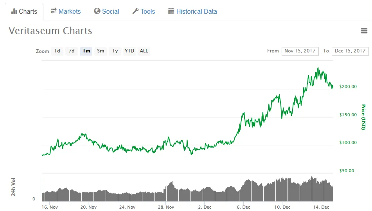
Task: Open the Tools tab
Action: [x=144, y=11]
